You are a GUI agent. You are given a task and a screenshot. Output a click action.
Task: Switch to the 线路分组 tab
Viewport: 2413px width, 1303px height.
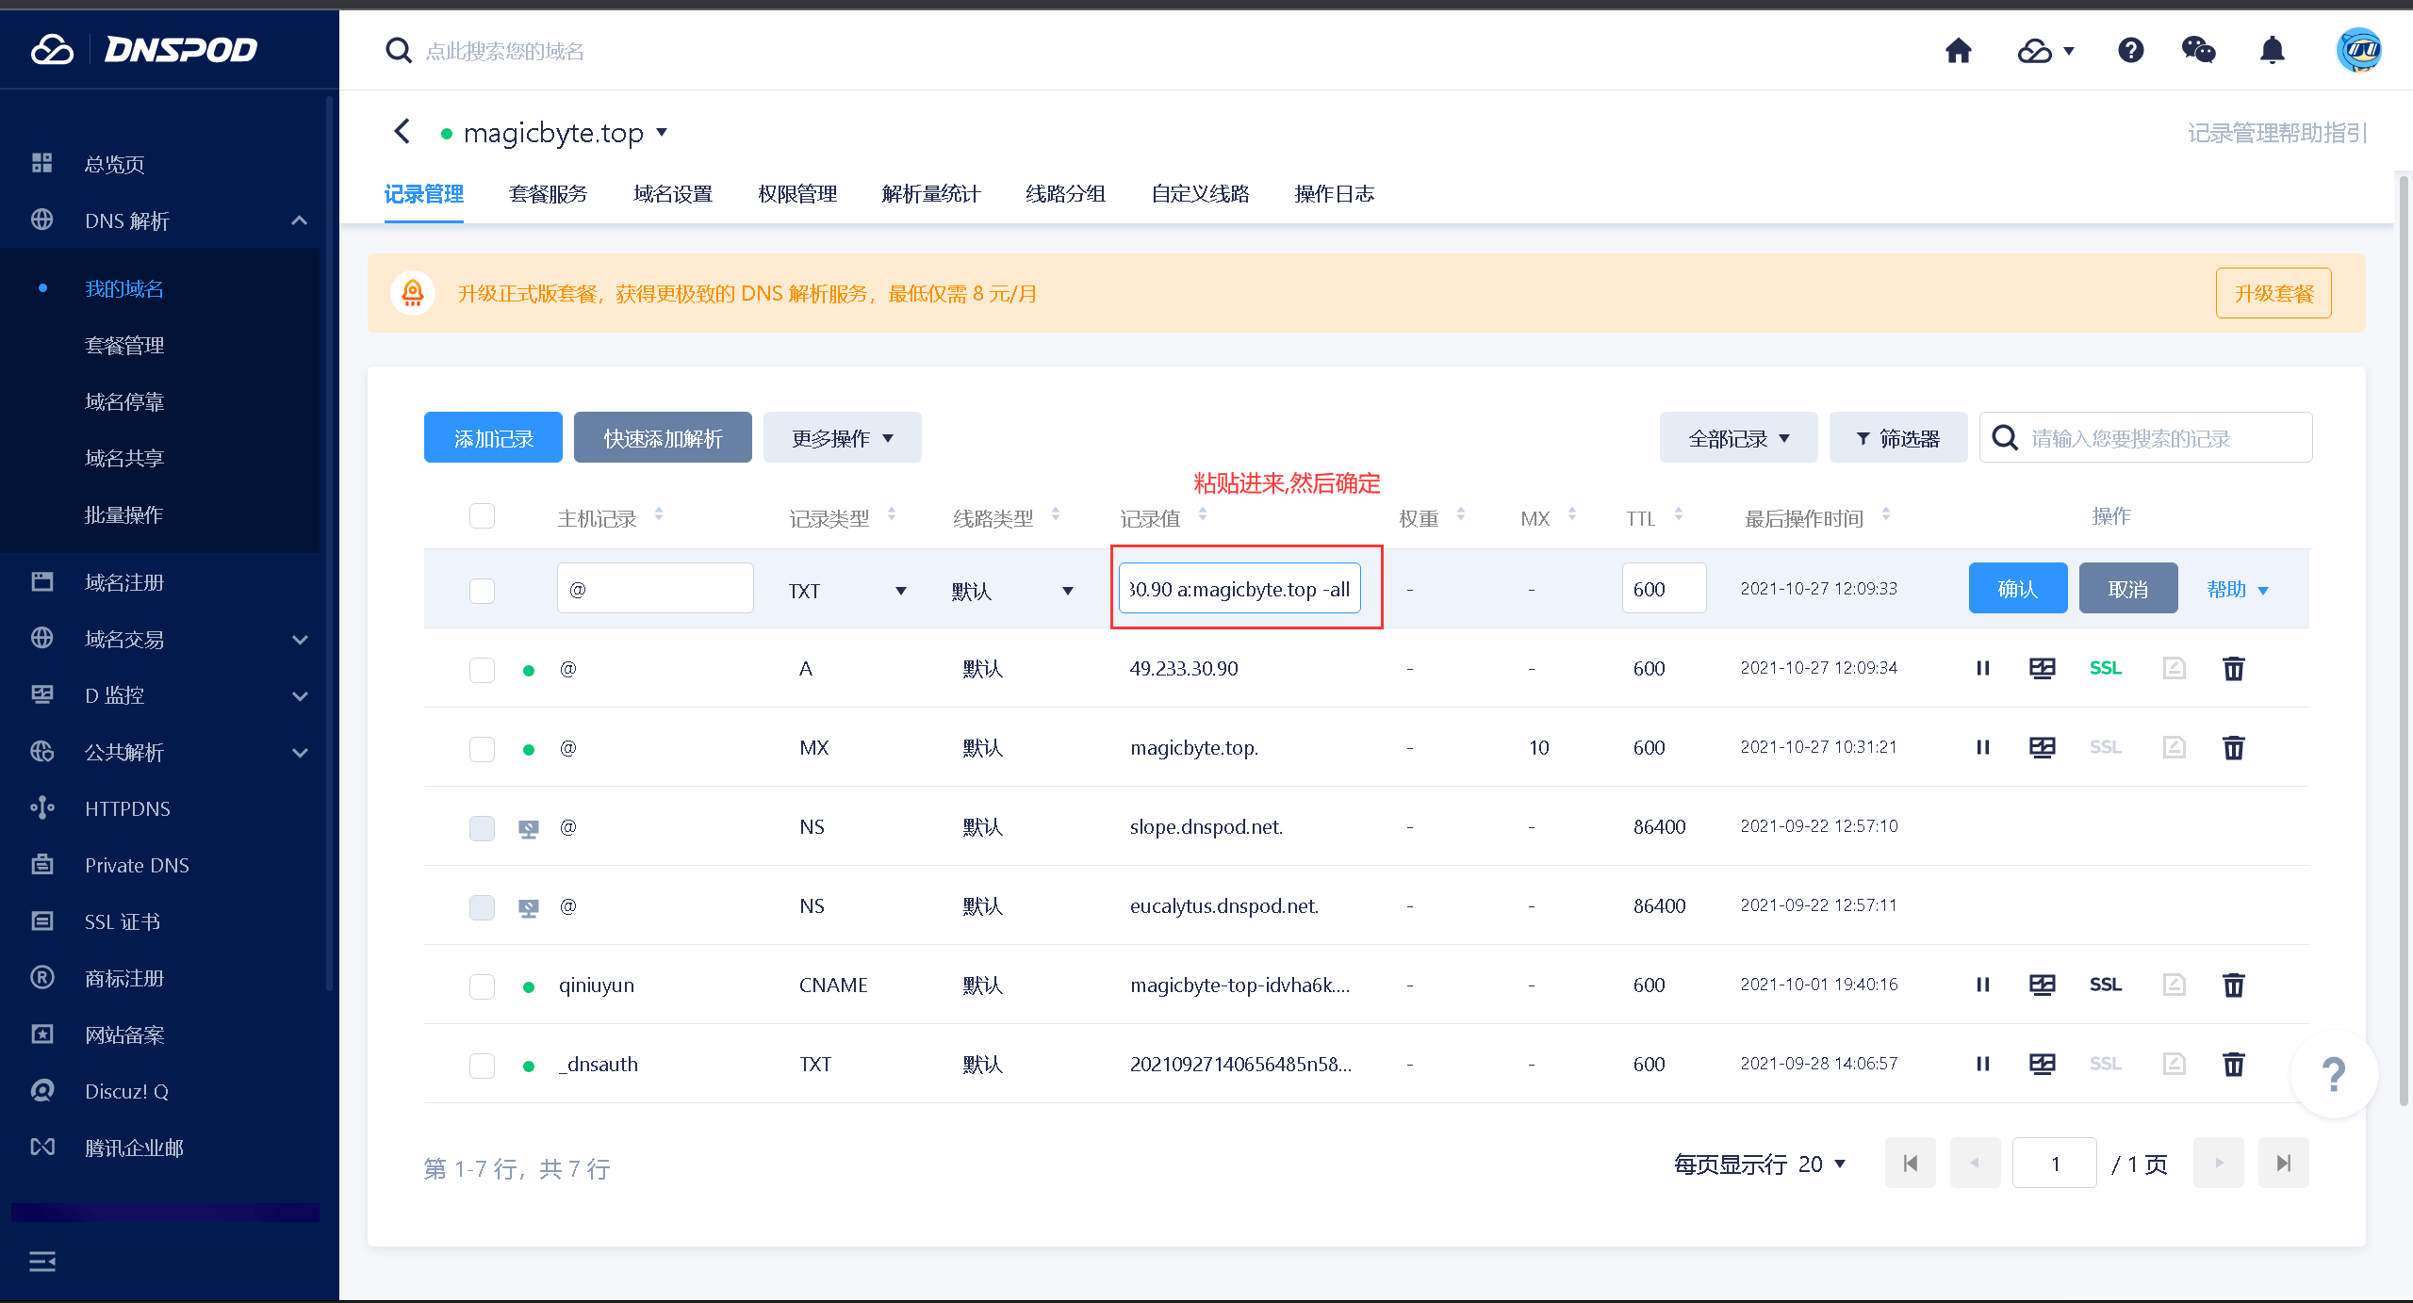(x=1065, y=193)
